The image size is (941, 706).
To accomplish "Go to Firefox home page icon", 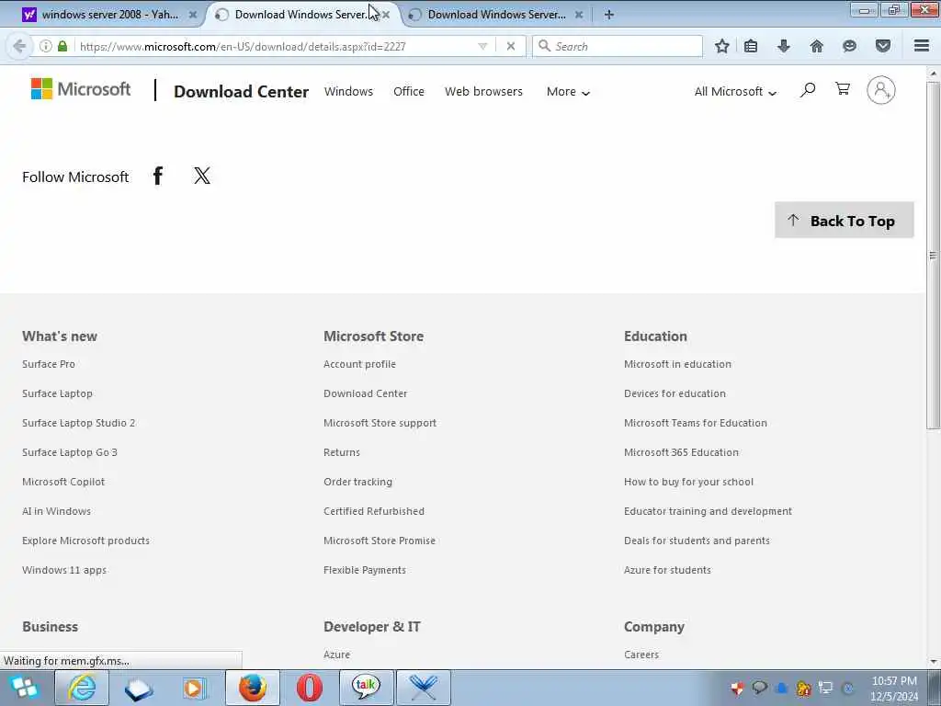I will 816,46.
